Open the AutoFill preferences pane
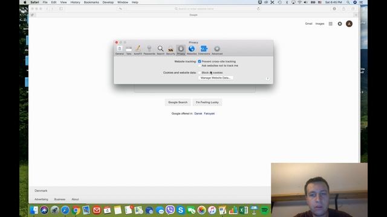 [x=138, y=50]
